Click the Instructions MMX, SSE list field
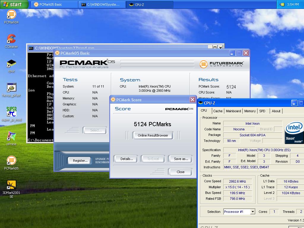This screenshot has width=304, height=228. pos(264,167)
